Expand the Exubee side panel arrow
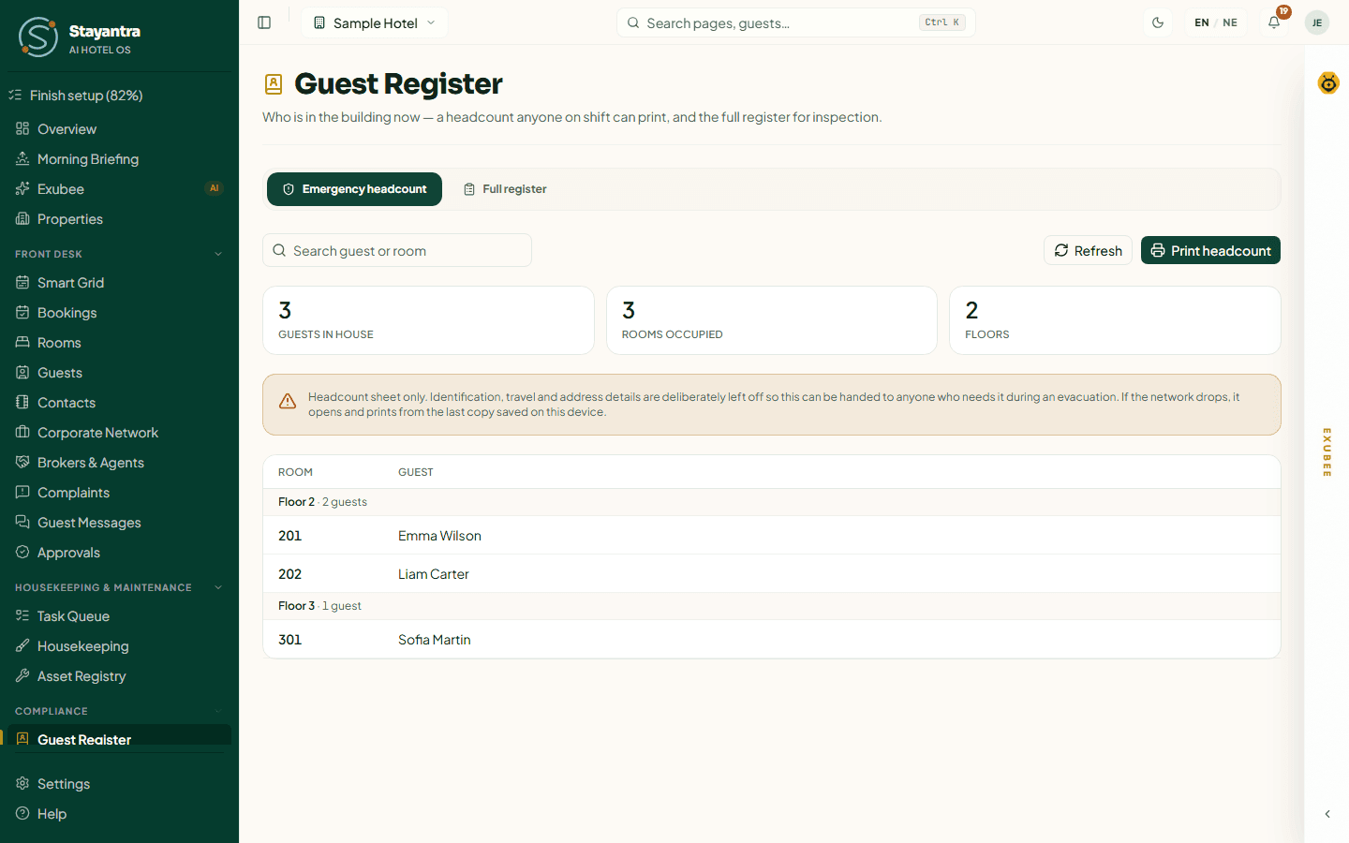 click(1327, 814)
